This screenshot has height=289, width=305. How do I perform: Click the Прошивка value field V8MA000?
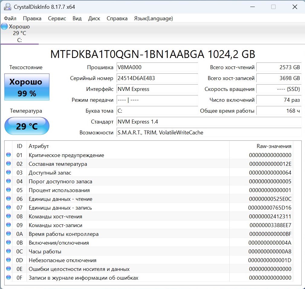click(x=157, y=67)
